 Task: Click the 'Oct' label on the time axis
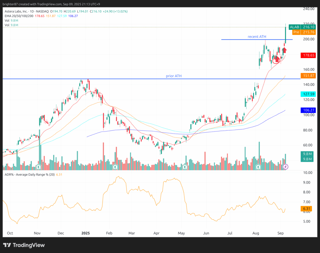[x=10, y=233]
